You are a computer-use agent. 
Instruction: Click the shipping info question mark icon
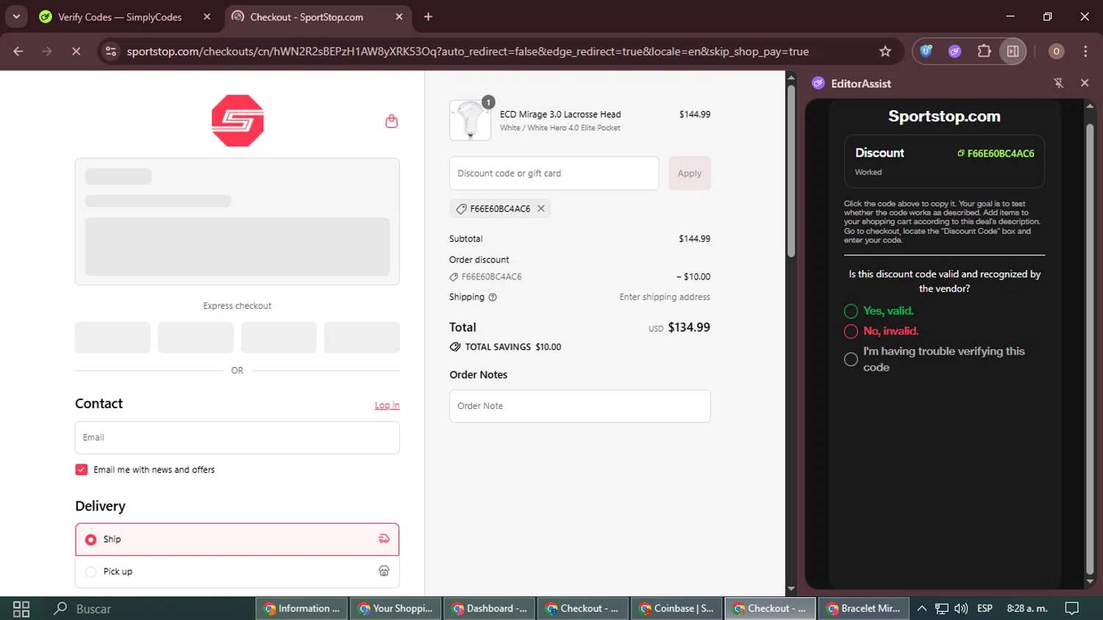[493, 297]
